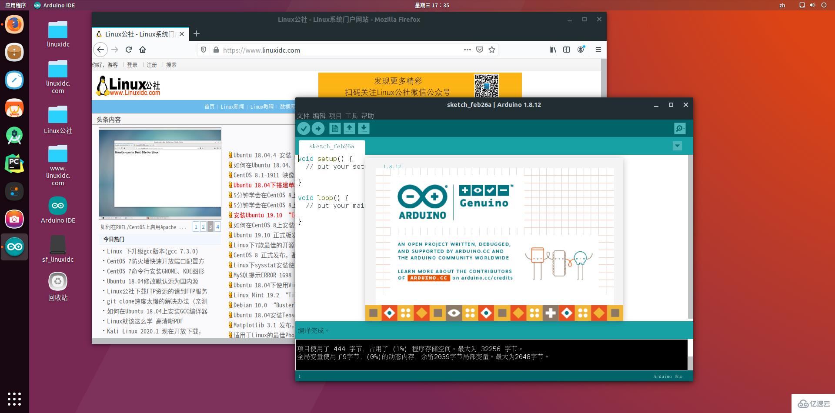The width and height of the screenshot is (835, 413).
Task: Click the zh input method indicator
Action: pos(782,5)
